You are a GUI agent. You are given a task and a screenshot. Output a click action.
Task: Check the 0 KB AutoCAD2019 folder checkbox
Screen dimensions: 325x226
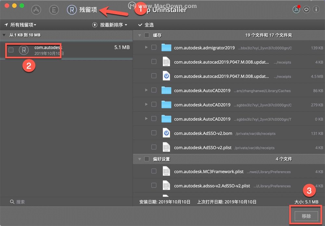click(x=154, y=119)
